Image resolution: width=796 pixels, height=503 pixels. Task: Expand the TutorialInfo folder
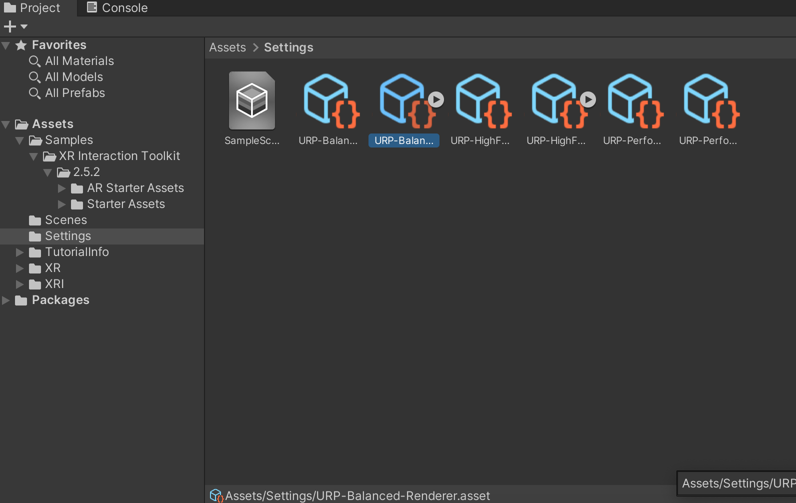(x=20, y=252)
